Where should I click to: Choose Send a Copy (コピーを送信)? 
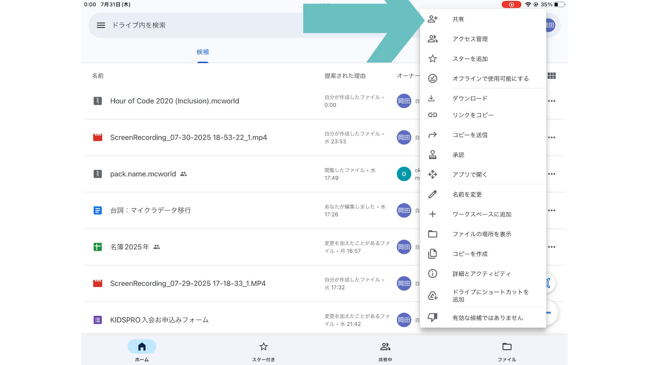(x=470, y=135)
